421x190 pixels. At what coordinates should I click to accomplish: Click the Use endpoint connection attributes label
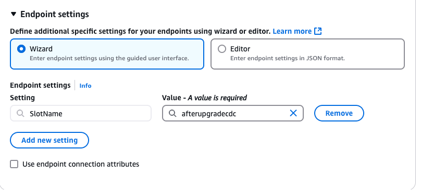81,164
